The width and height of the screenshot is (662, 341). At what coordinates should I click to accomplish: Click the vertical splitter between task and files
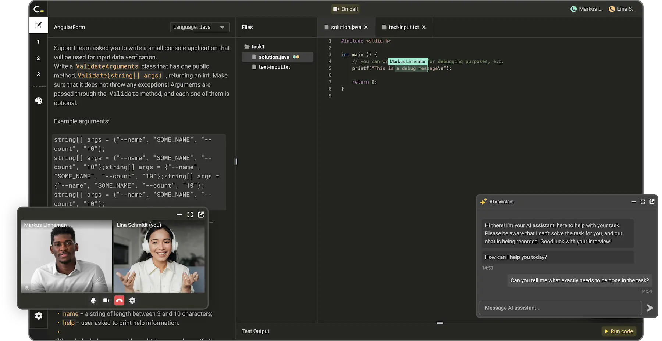(236, 162)
